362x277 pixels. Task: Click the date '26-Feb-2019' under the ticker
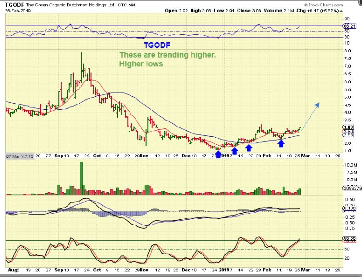click(18, 11)
